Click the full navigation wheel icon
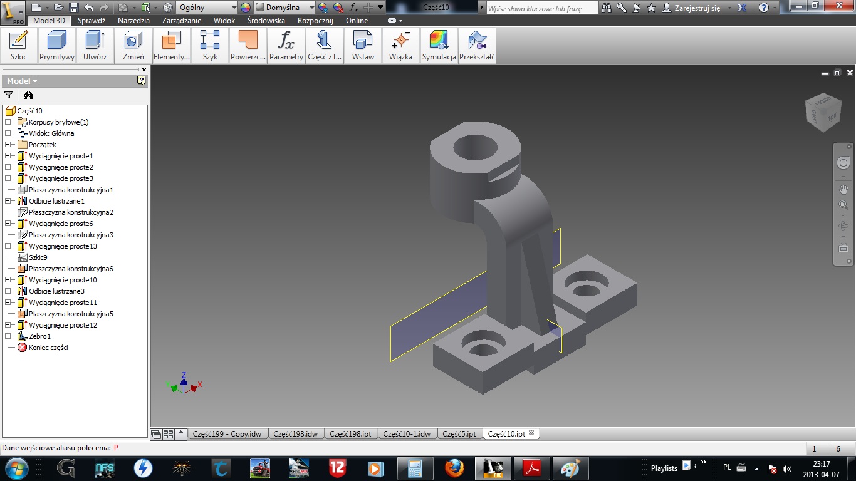Viewport: 856px width, 481px height. coord(843,163)
